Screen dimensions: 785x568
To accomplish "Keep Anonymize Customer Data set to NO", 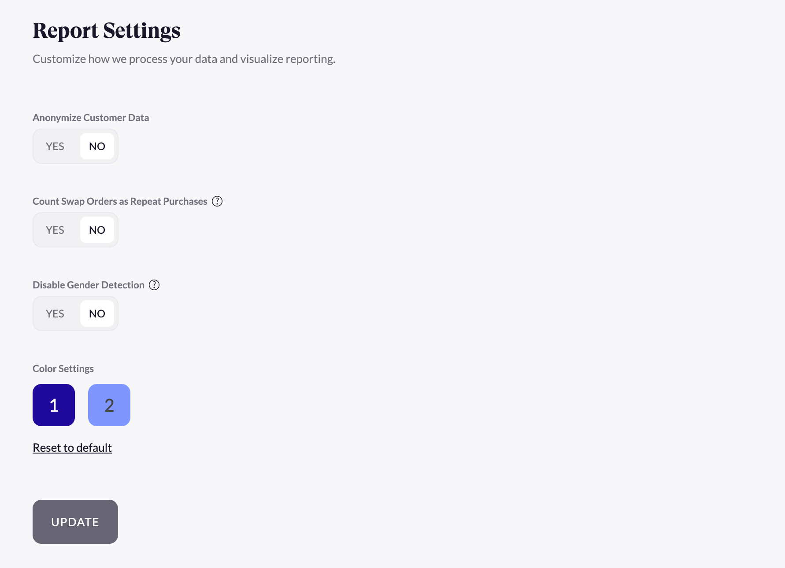I will [x=97, y=146].
